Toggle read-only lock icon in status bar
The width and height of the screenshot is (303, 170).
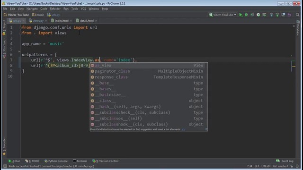tap(292, 166)
